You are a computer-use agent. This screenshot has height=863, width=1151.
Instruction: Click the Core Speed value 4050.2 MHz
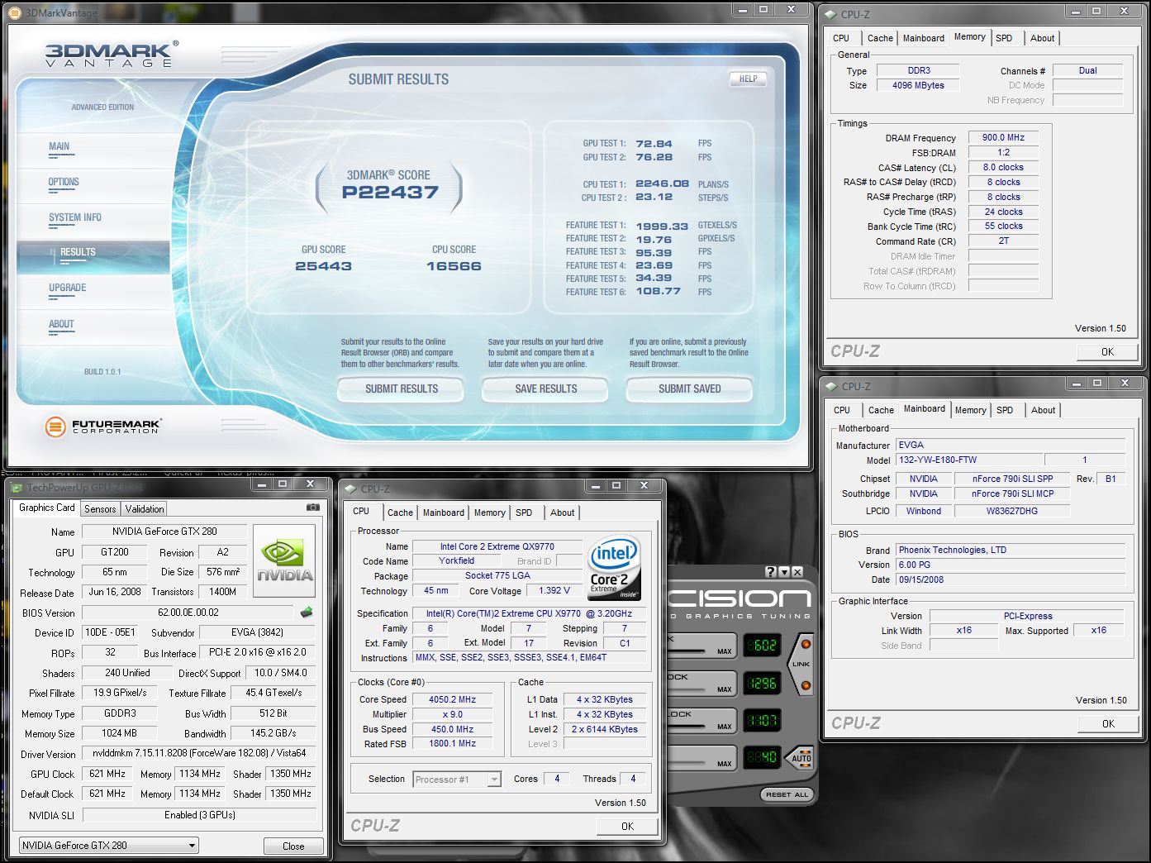(453, 699)
